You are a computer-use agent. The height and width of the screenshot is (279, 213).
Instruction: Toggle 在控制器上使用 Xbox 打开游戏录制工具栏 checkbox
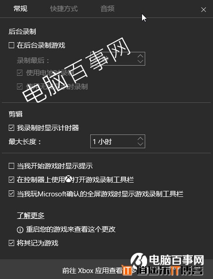point(11,180)
